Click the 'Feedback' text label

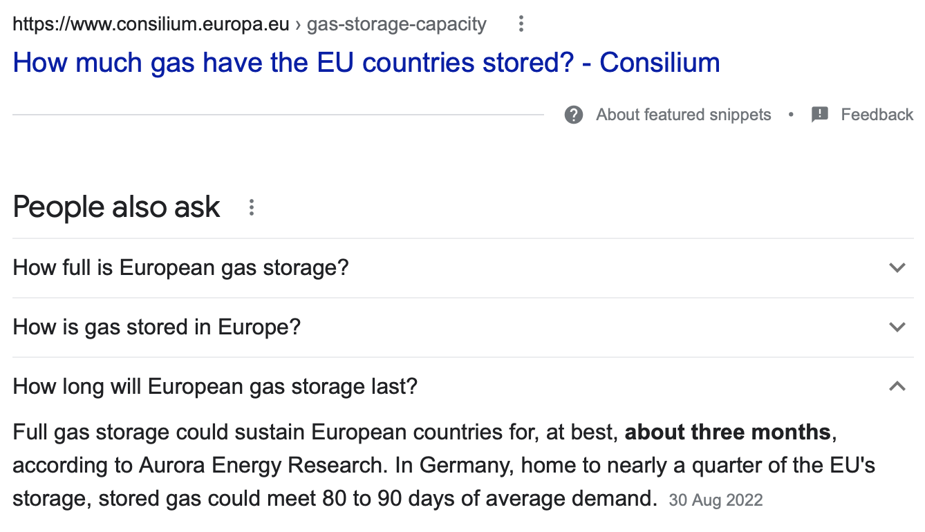[x=877, y=115]
